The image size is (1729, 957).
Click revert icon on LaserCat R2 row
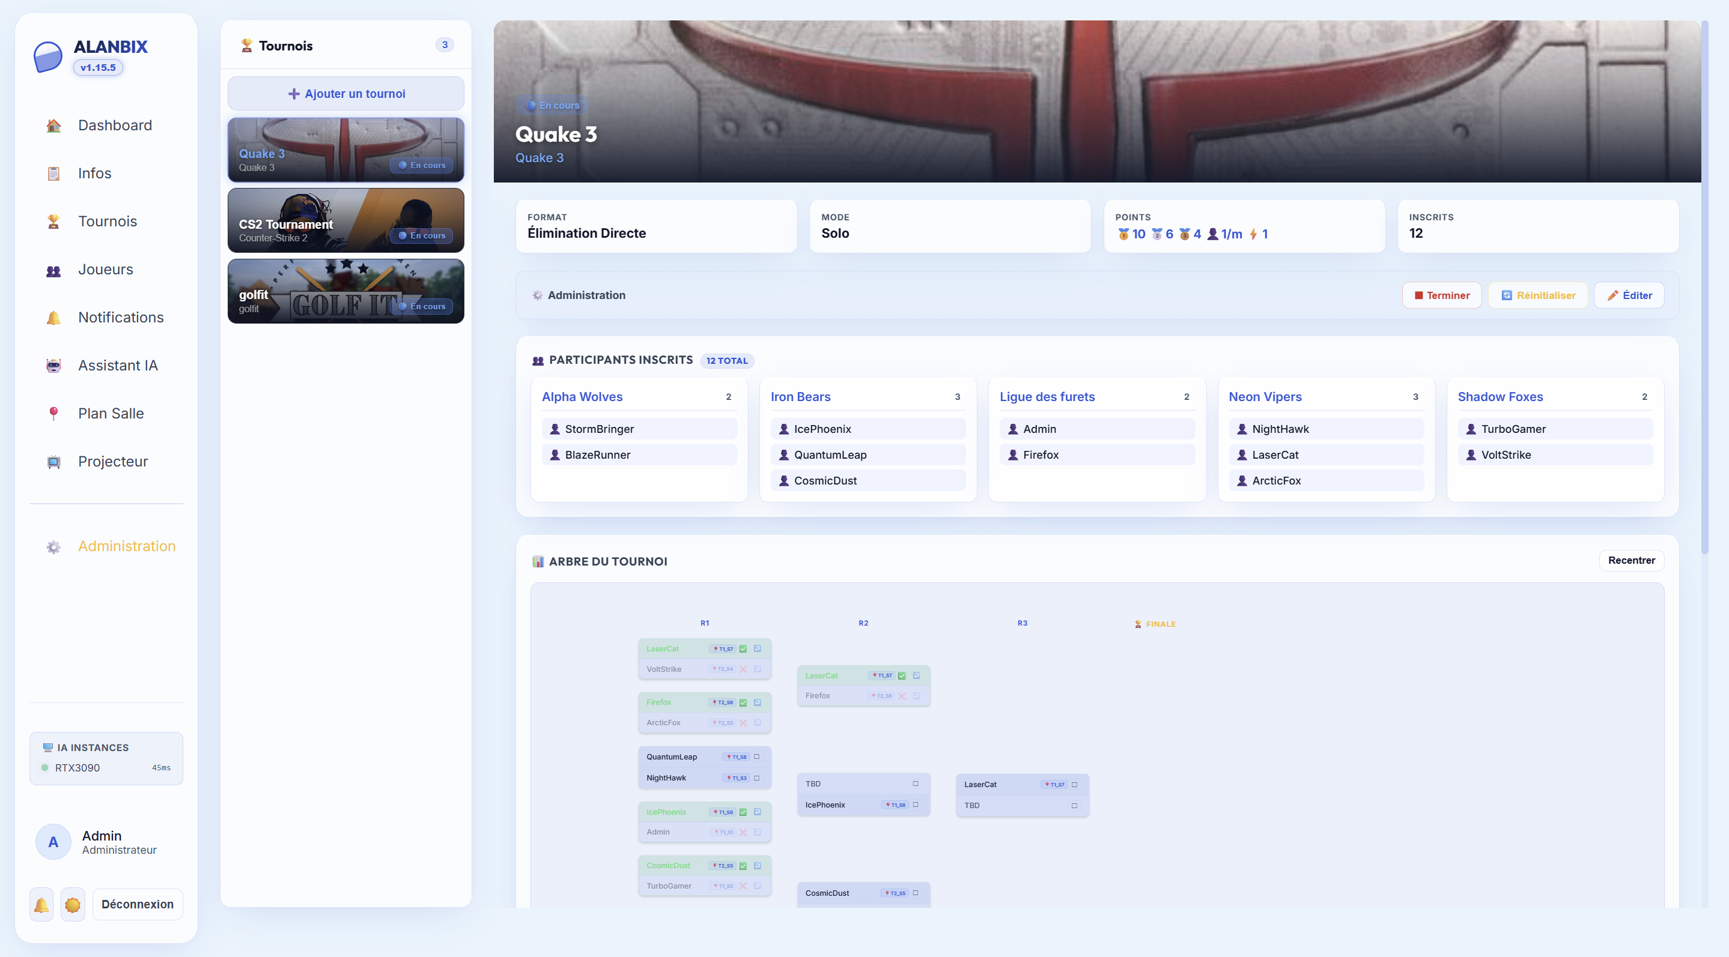pos(916,675)
